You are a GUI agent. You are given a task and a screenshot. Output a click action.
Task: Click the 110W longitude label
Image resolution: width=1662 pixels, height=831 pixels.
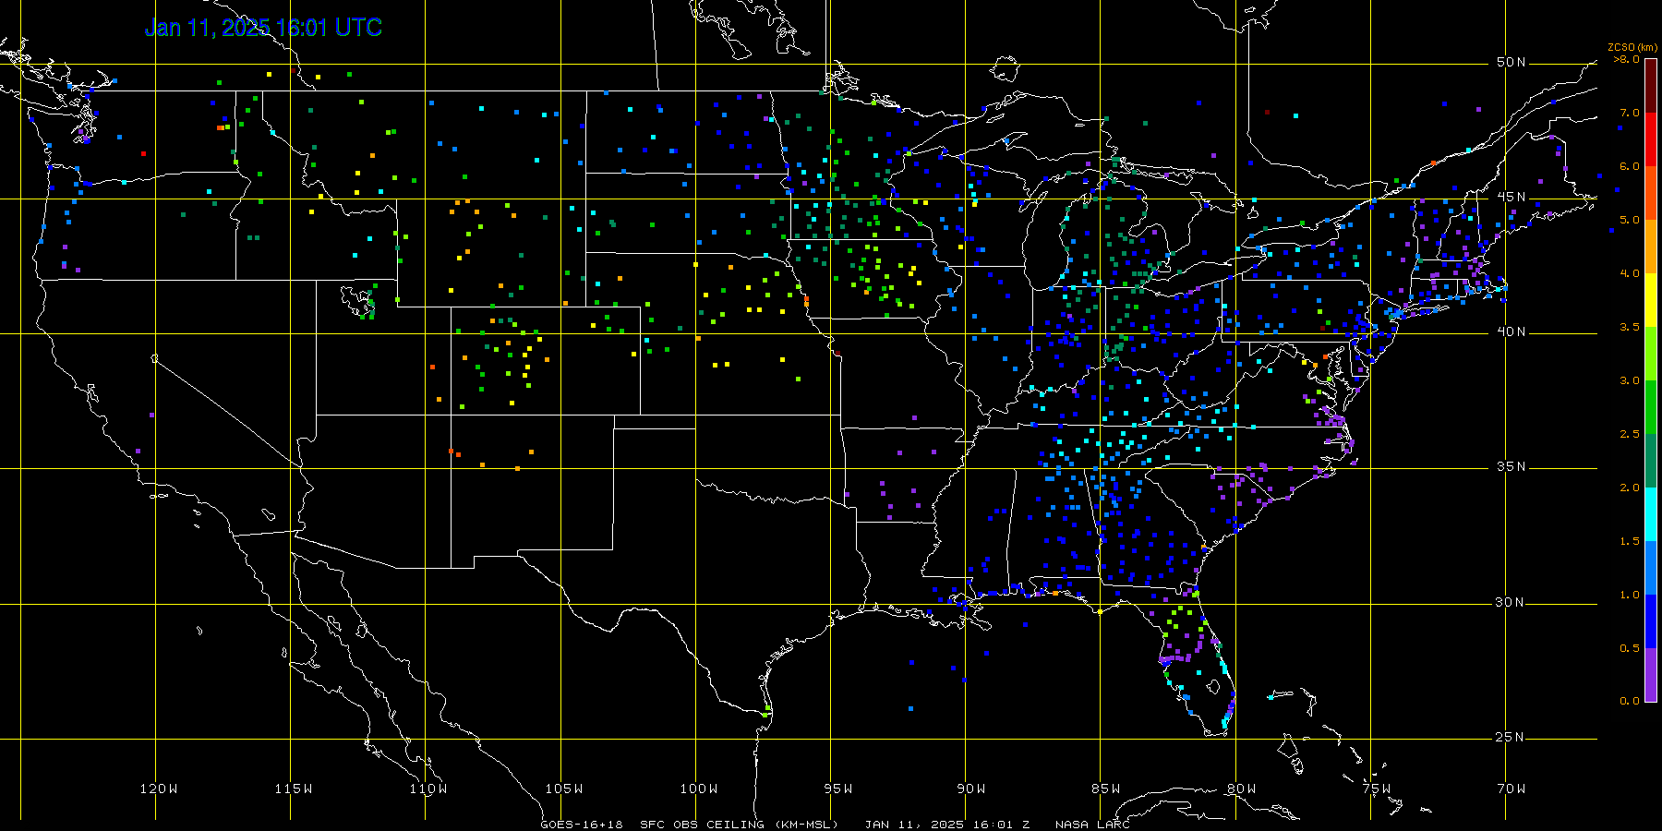[428, 789]
